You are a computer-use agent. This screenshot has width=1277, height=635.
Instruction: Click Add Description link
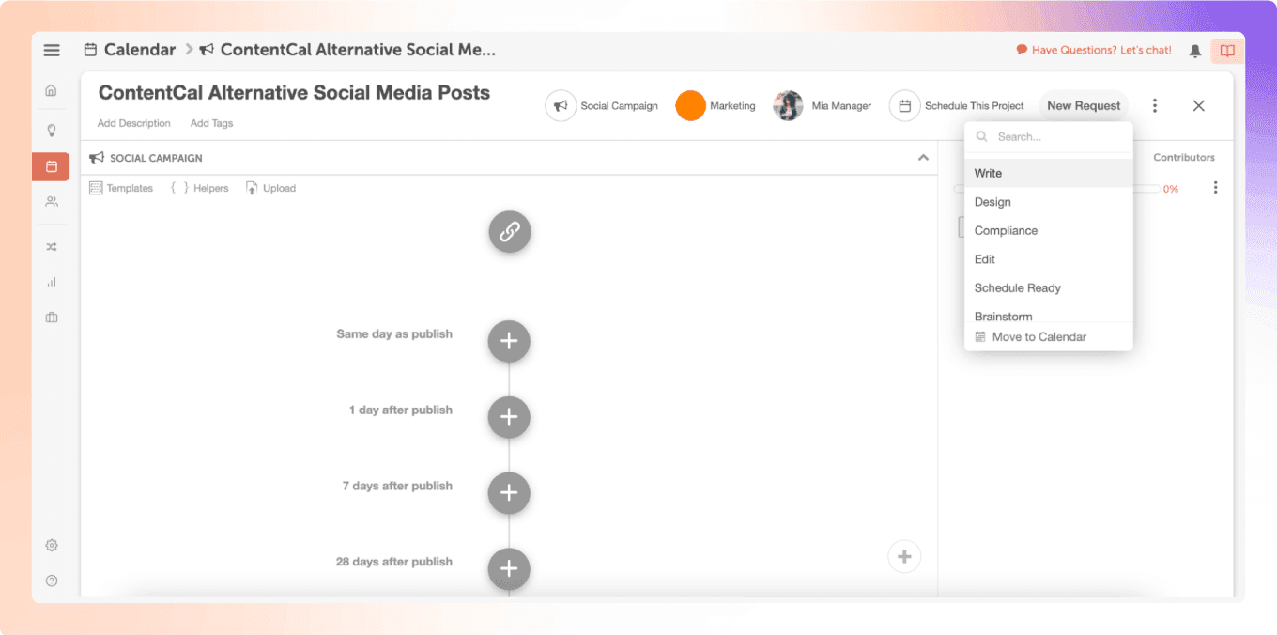pyautogui.click(x=134, y=123)
